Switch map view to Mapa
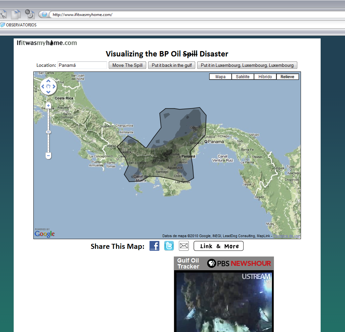This screenshot has height=332, width=345. [220, 77]
